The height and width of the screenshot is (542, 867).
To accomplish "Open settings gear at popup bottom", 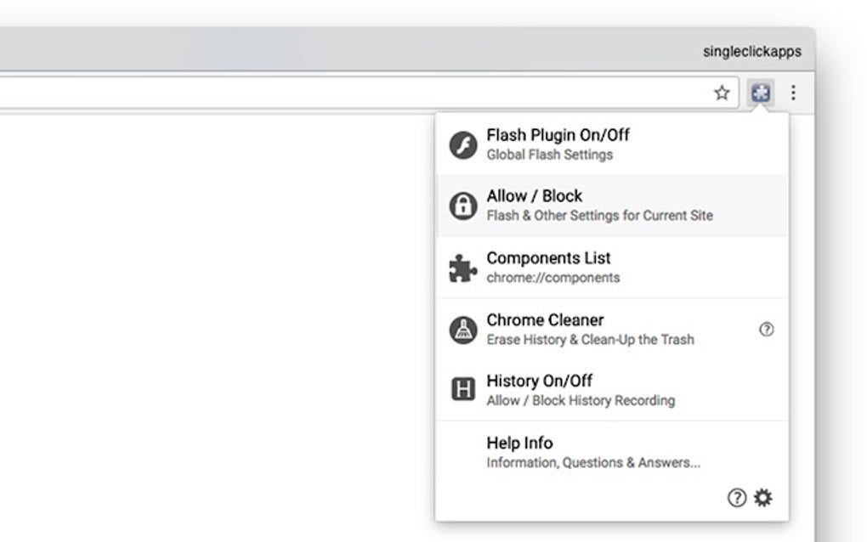I will [763, 498].
